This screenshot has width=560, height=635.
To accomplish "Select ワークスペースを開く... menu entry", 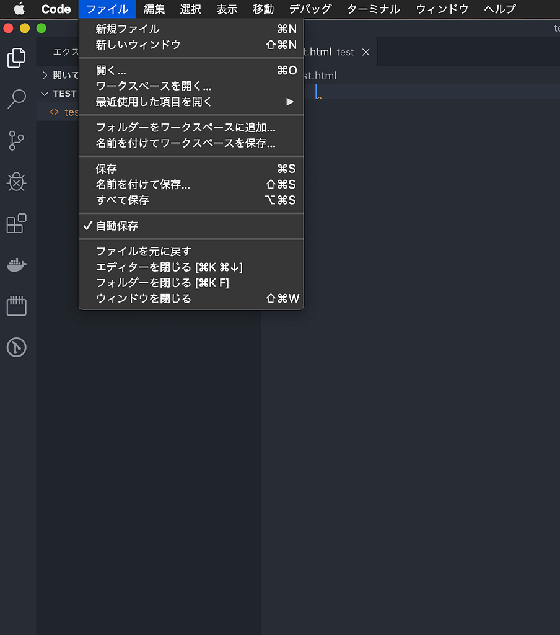I will pyautogui.click(x=191, y=86).
